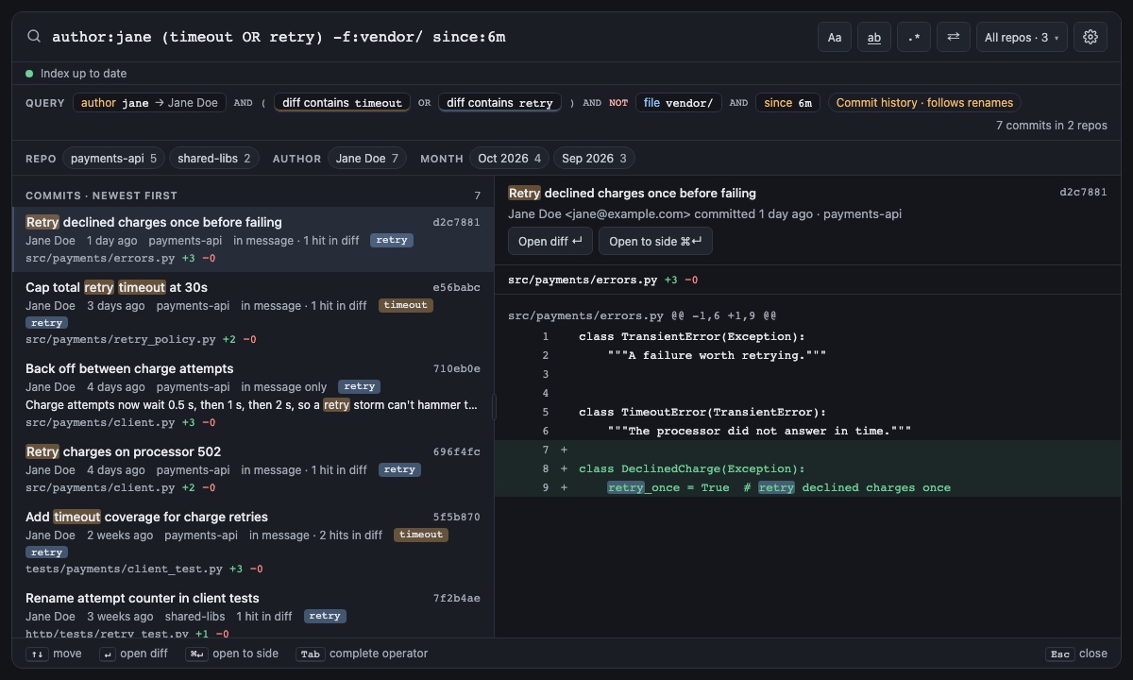Click the retry tag on commit 710eb0e
This screenshot has width=1133, height=680.
[x=360, y=386]
